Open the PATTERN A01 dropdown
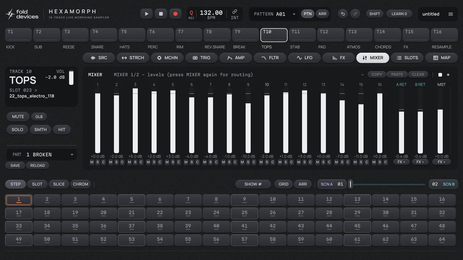Image resolution: width=463 pixels, height=260 pixels. click(x=275, y=14)
